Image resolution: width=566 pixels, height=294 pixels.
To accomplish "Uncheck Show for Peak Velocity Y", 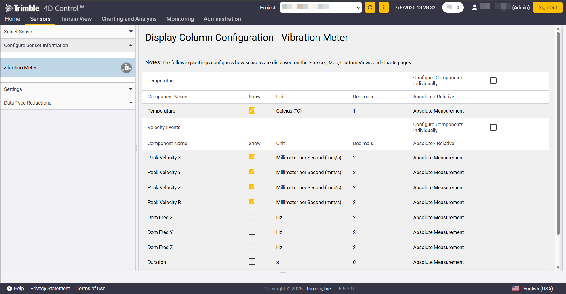I will pos(252,172).
